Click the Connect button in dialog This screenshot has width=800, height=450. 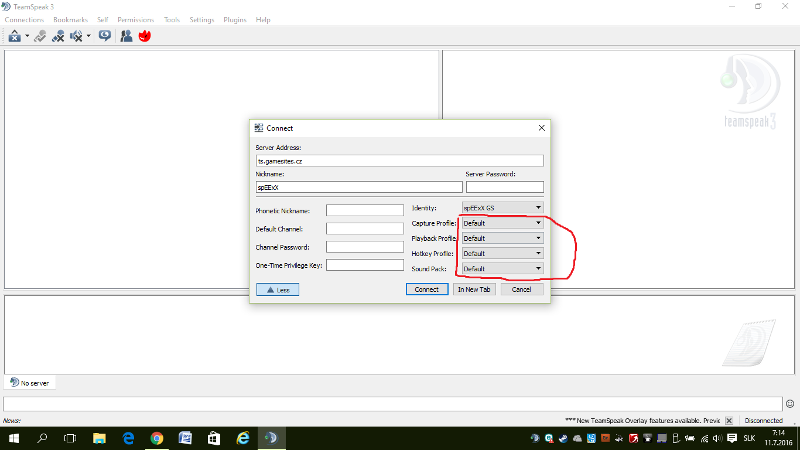coord(427,289)
